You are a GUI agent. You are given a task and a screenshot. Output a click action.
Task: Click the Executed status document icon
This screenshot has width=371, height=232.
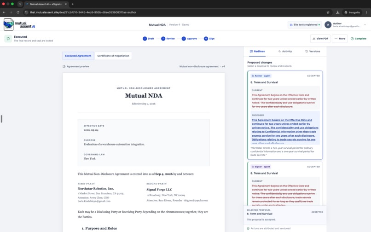(8, 39)
